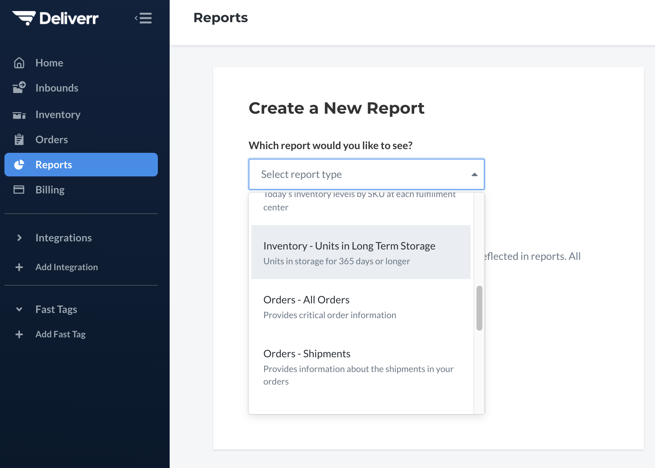Click the Reports page title

pos(221,18)
